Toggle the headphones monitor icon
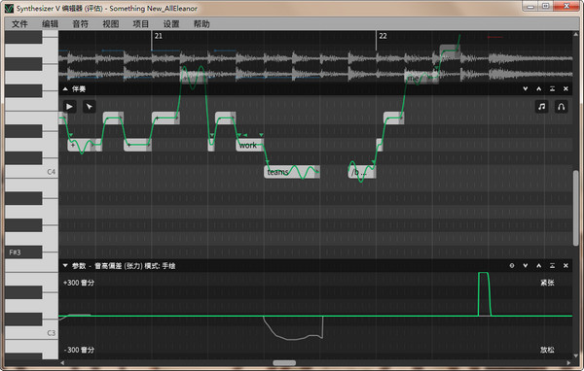The height and width of the screenshot is (371, 584). pos(562,107)
